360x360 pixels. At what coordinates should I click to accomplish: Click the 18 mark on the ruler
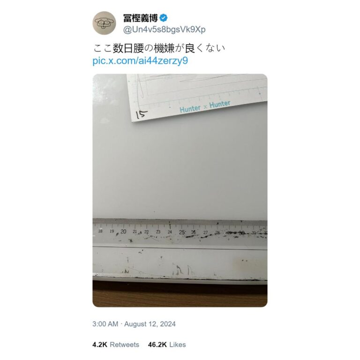(100, 231)
